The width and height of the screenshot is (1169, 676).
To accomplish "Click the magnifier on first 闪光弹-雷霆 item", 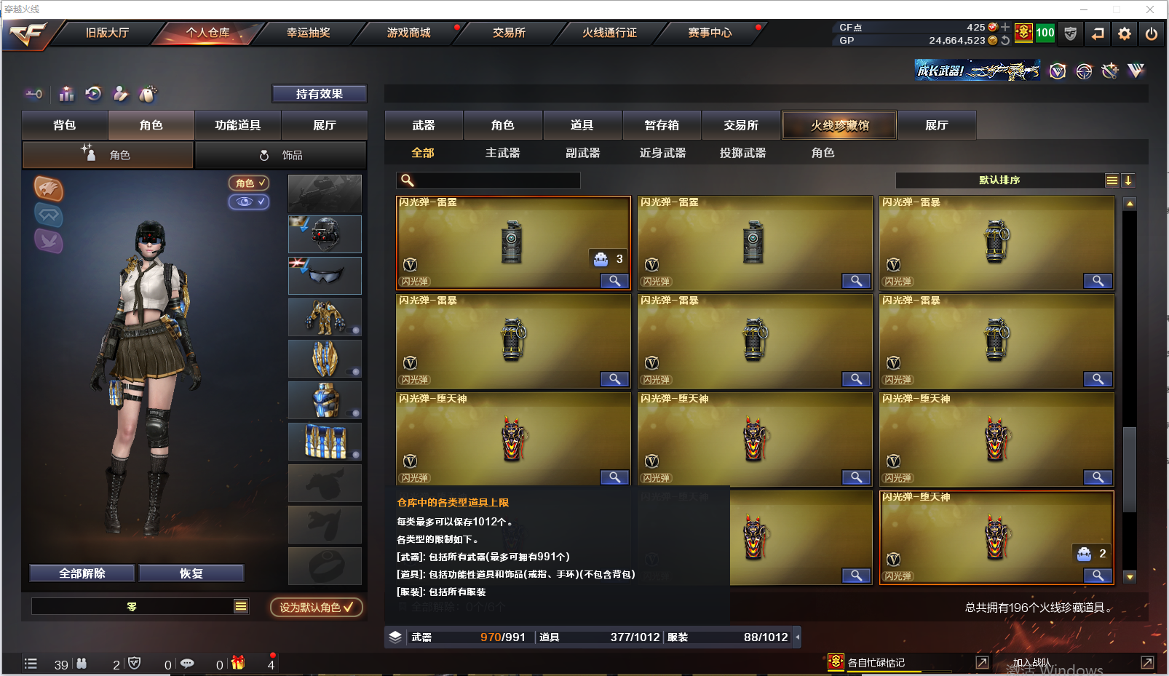I will pos(614,281).
